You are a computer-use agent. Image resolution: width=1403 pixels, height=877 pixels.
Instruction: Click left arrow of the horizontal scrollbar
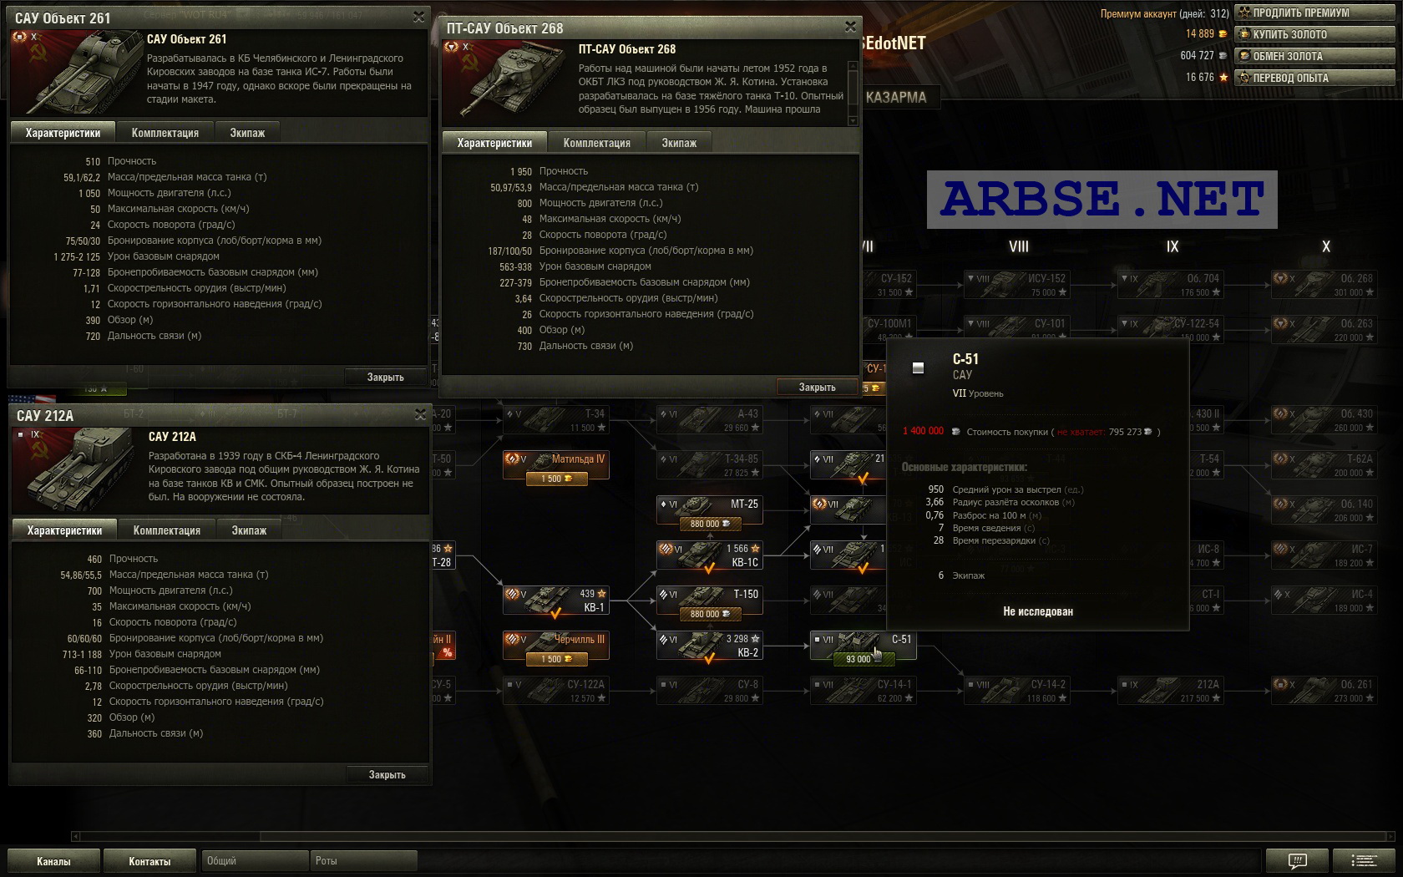(76, 836)
